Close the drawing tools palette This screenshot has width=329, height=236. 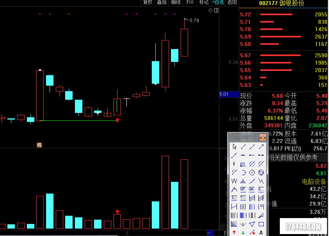(263, 137)
